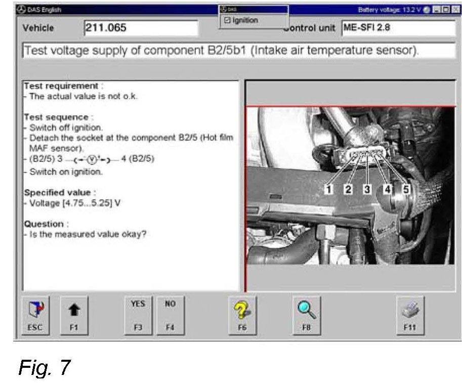Click pin label 5 on connector photo
The image size is (462, 383).
406,189
